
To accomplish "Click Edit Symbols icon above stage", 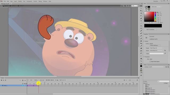I will pos(125,6).
